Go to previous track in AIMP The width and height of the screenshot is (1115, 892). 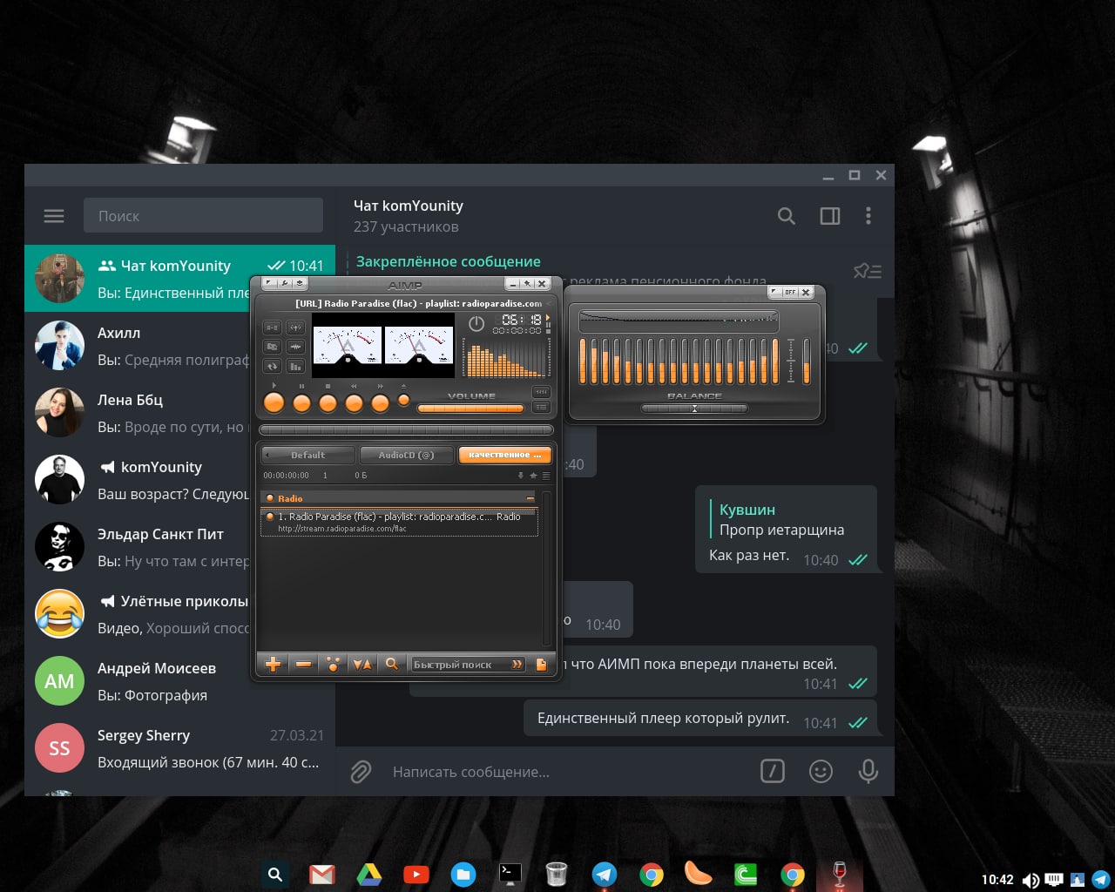point(354,403)
